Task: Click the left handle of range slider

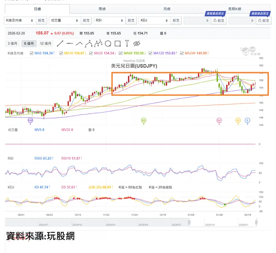Action: 189,222
